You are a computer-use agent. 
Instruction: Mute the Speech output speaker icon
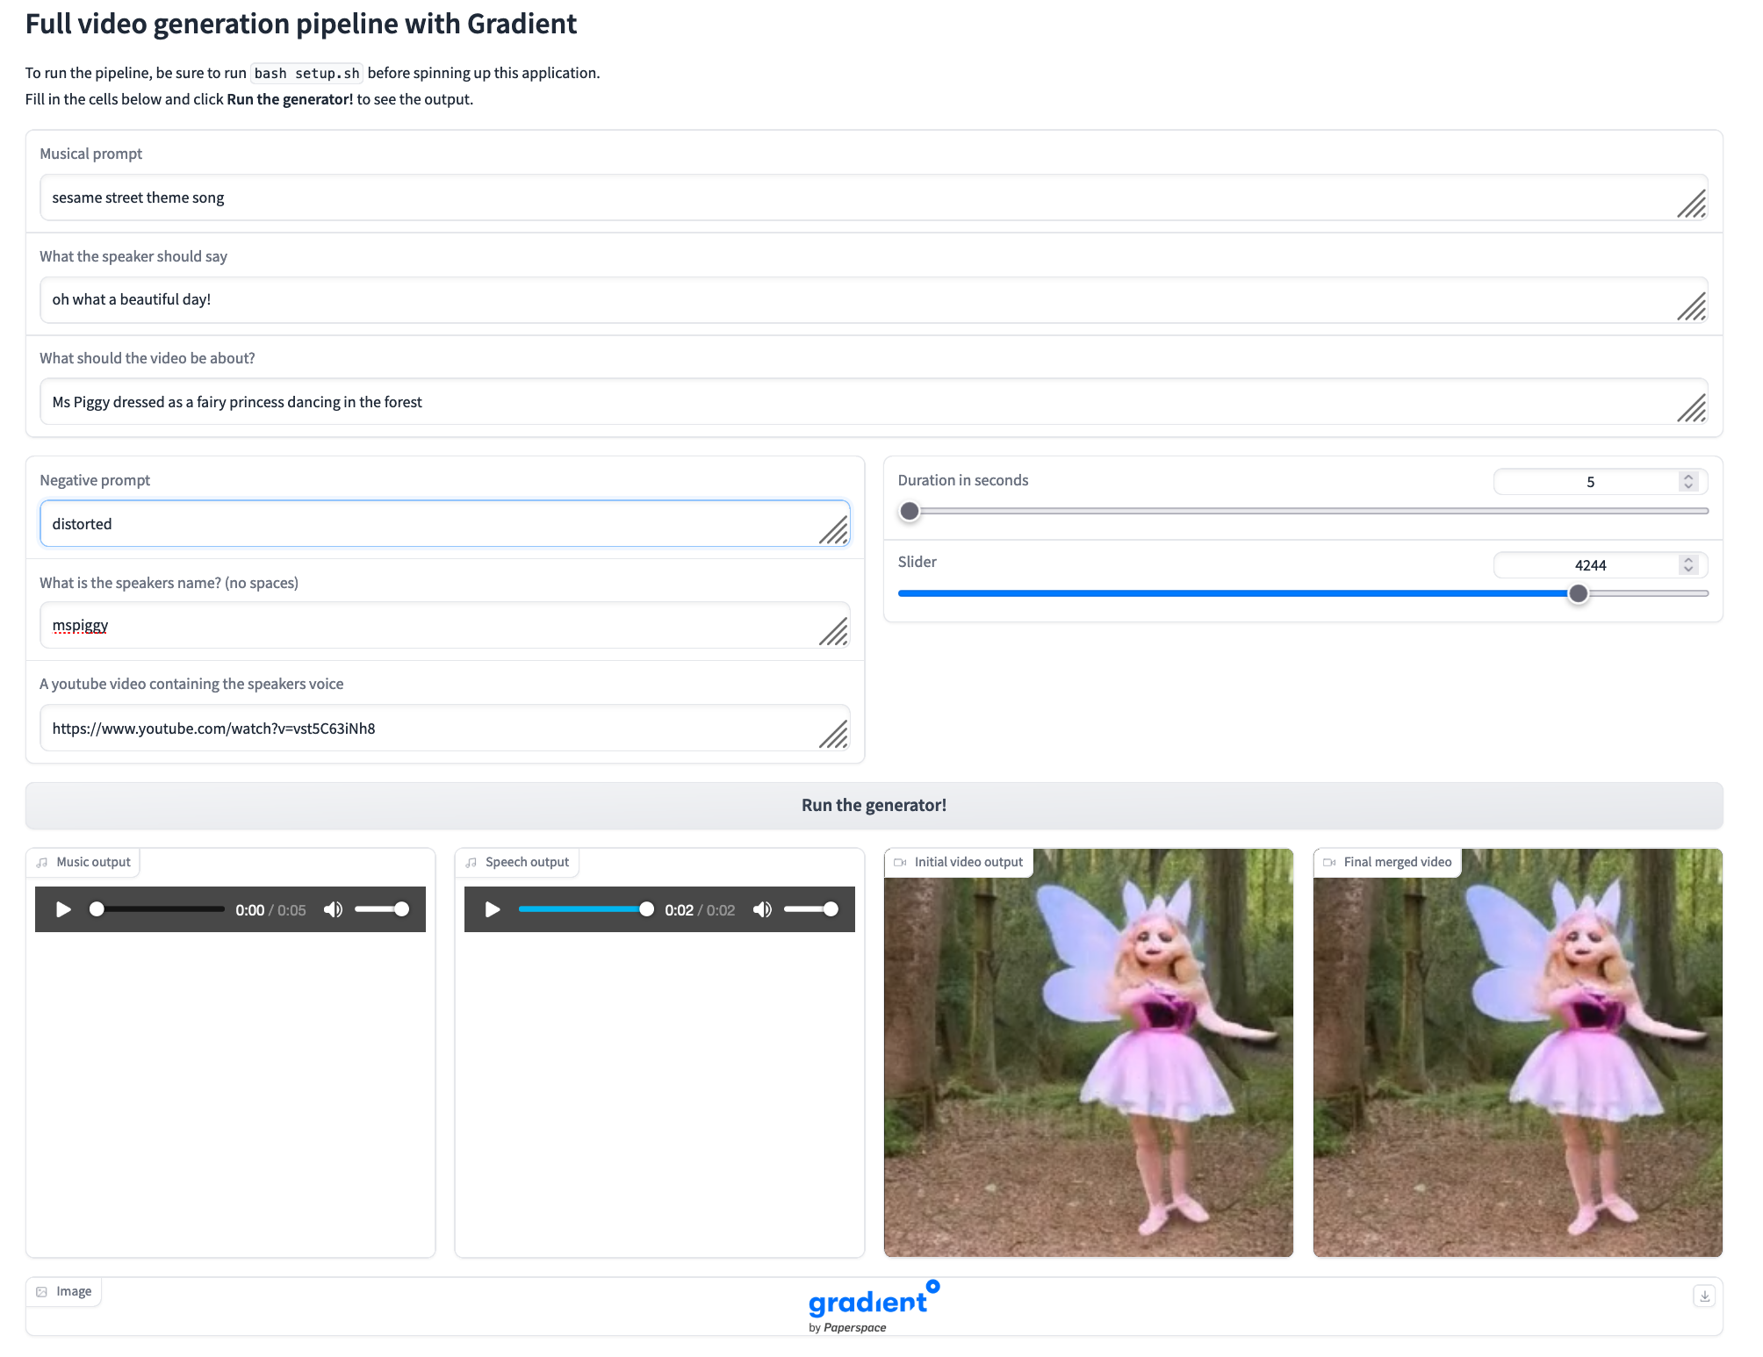point(762,909)
